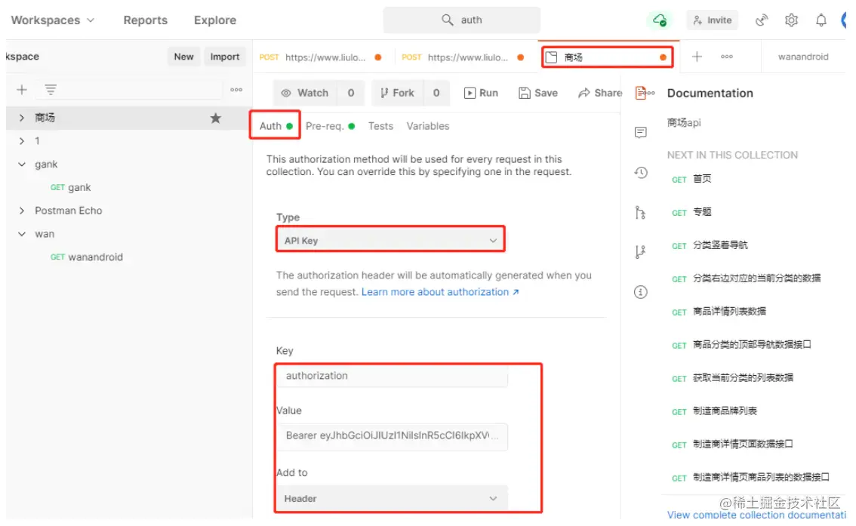Open GET 商品详情列表数据 request

(x=719, y=312)
